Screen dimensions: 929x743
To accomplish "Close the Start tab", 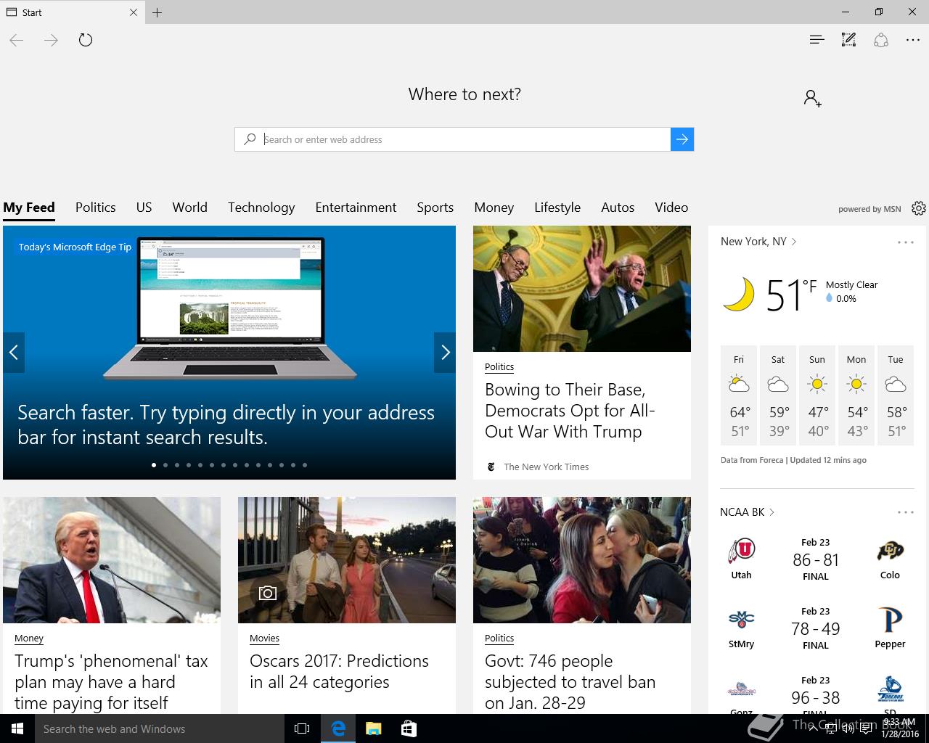I will point(134,12).
